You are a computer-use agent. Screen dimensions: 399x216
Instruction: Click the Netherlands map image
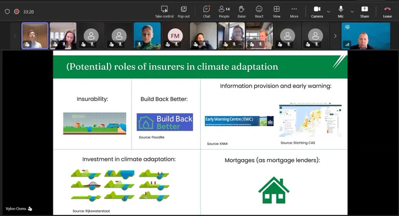coord(310,120)
